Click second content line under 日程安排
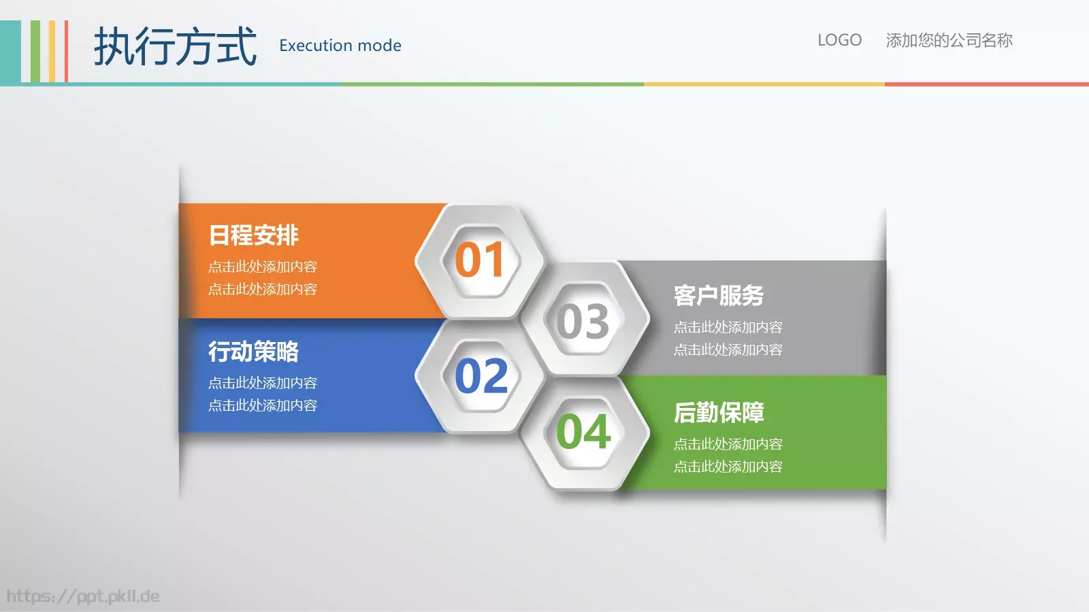Screen dimensions: 1089x612 [x=263, y=289]
